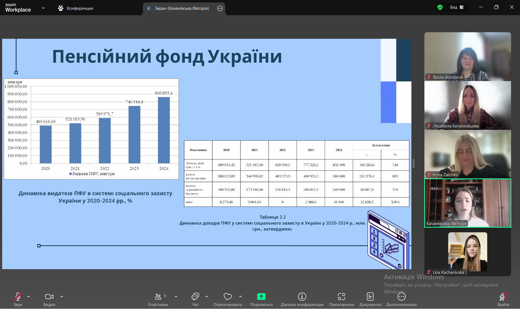520x309 pixels.
Task: Click the green Поделиться share button
Action: pyautogui.click(x=261, y=297)
